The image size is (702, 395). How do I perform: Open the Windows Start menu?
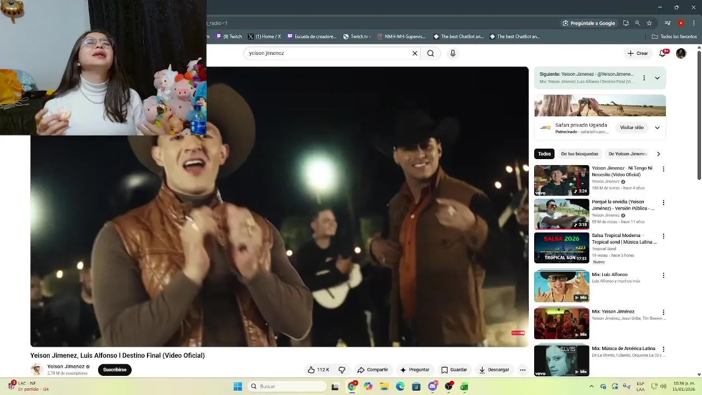pyautogui.click(x=237, y=387)
